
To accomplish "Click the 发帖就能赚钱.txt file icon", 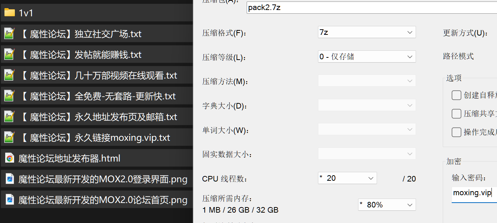I will 10,54.
